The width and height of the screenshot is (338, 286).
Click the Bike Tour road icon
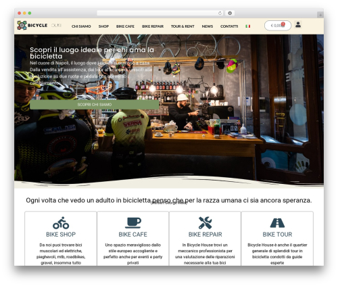[x=277, y=223]
